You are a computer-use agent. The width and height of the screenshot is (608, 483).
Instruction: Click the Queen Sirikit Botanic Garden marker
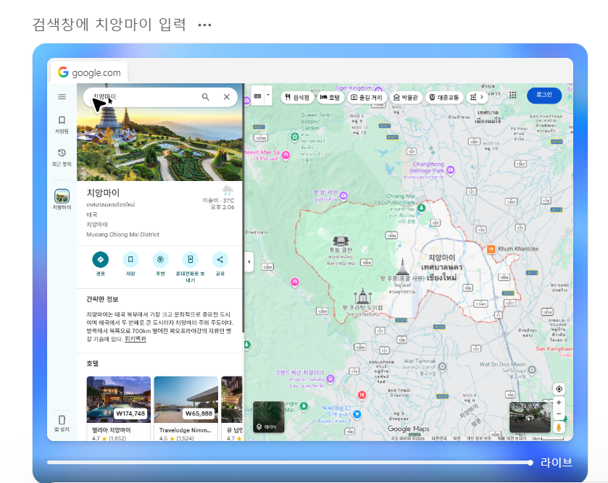[x=294, y=137]
